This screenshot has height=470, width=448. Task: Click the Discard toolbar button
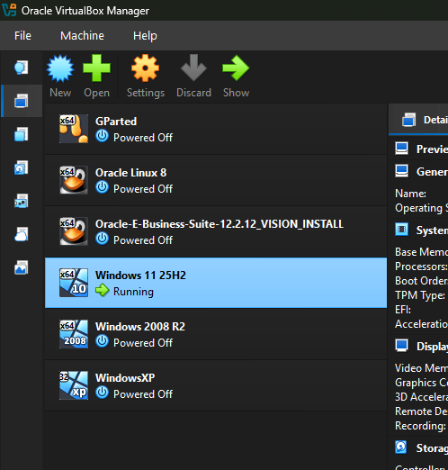coord(193,77)
